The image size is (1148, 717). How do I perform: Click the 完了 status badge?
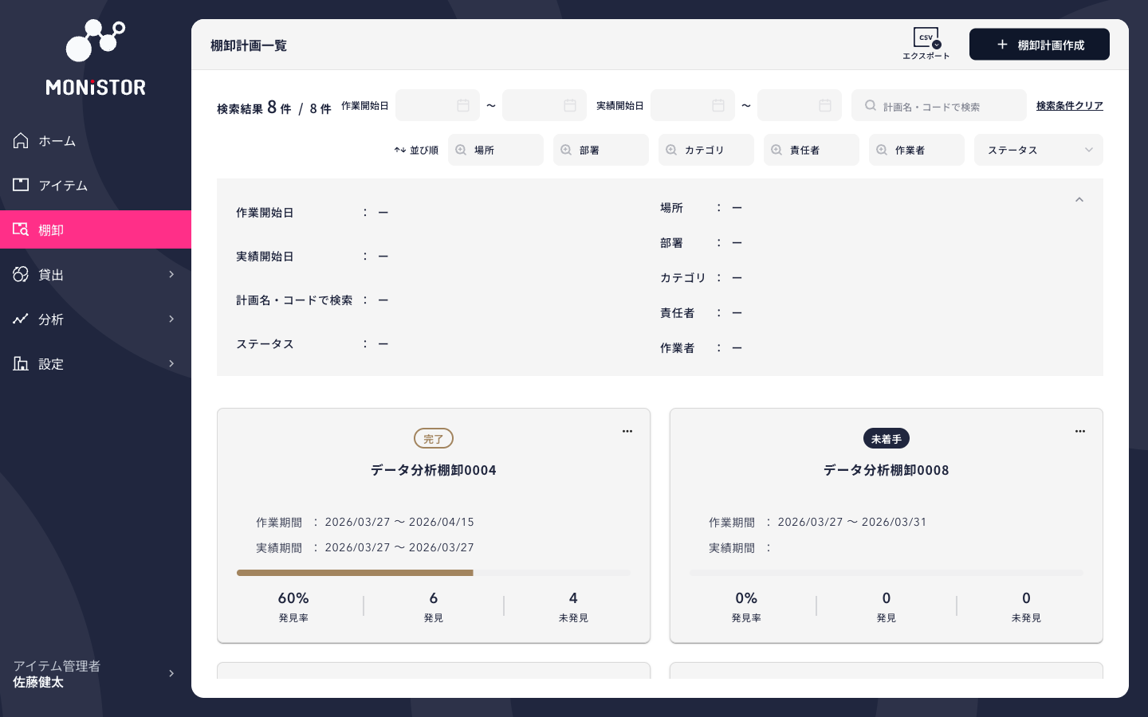coord(434,438)
